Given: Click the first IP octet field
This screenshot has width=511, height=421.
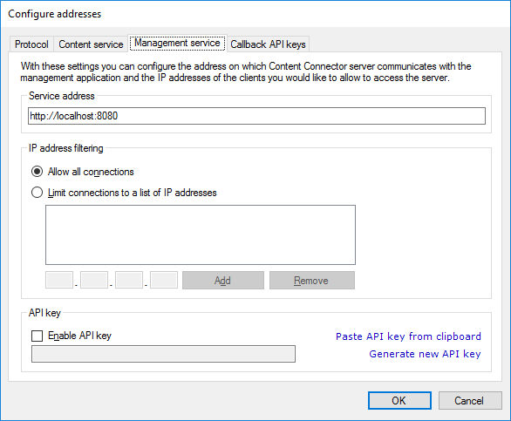Looking at the screenshot, I should (59, 280).
